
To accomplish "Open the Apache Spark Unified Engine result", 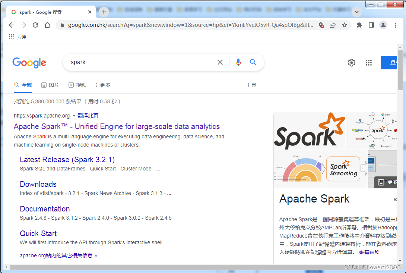I will (x=117, y=126).
